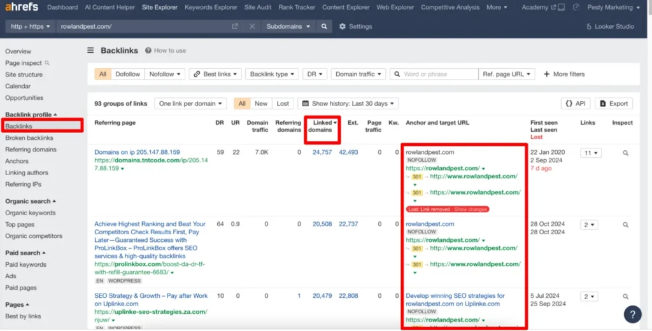The height and width of the screenshot is (331, 652).
Task: Go to Referring domains in sidebar
Action: click(31, 150)
